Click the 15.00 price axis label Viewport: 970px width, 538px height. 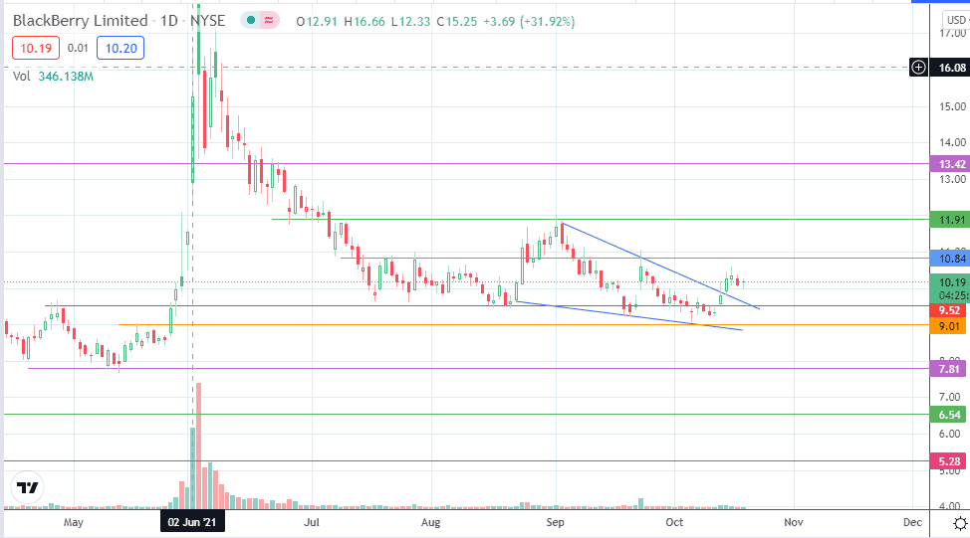point(952,106)
